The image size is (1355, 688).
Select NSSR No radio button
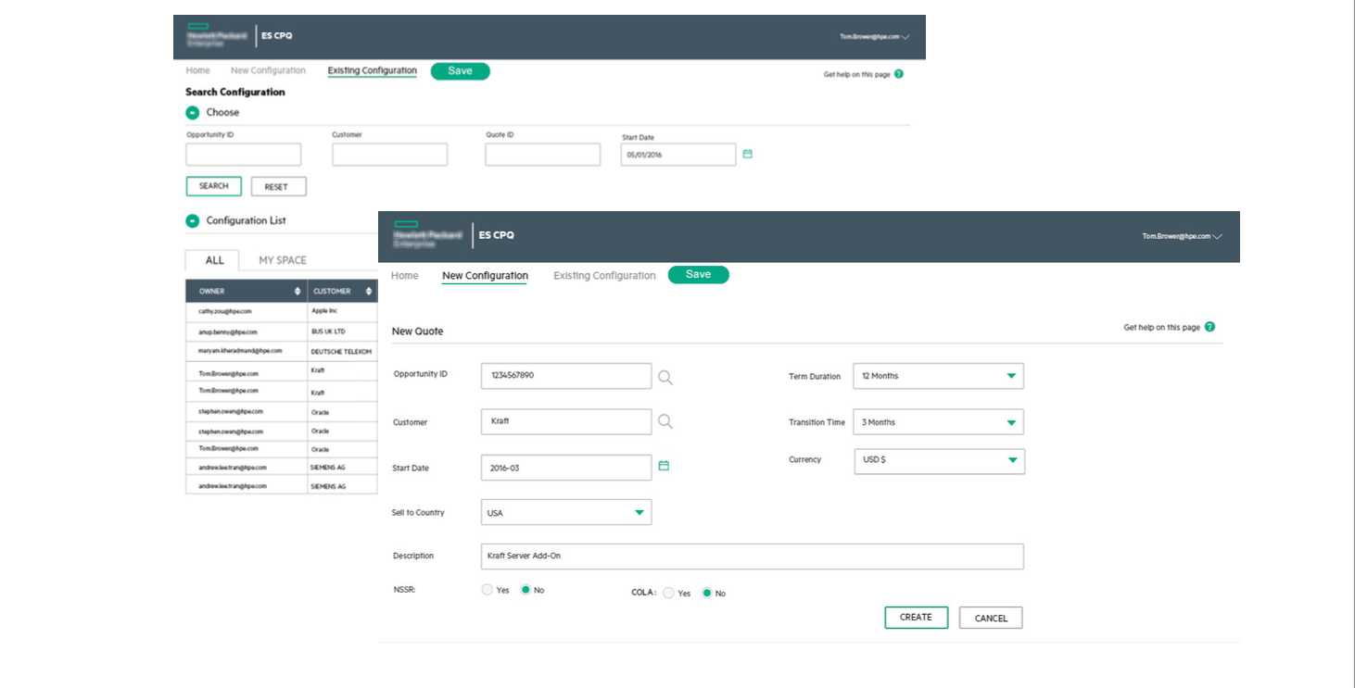(x=526, y=590)
